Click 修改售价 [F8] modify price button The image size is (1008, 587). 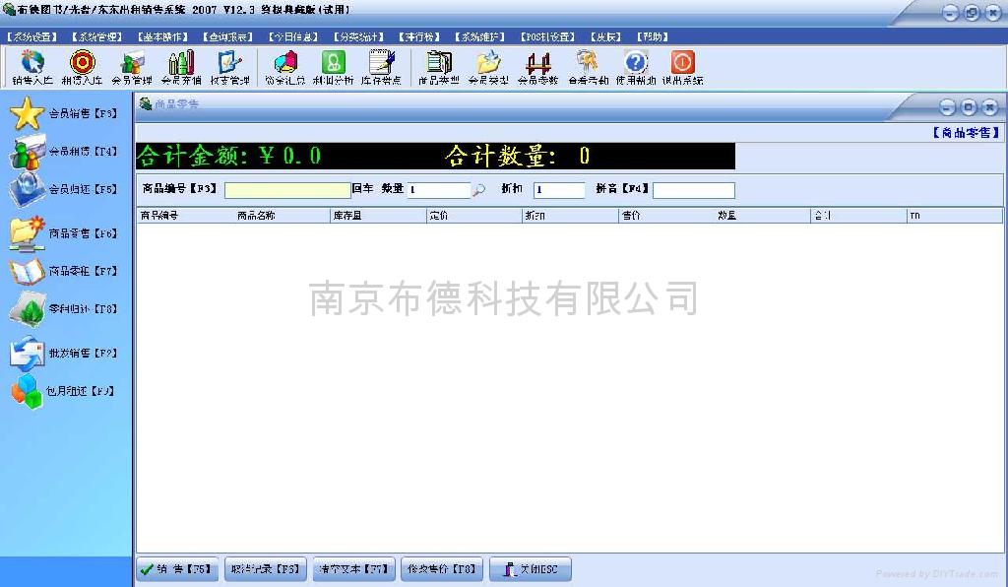point(442,569)
